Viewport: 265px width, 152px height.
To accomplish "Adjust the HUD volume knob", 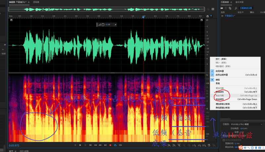I will coord(103,25).
